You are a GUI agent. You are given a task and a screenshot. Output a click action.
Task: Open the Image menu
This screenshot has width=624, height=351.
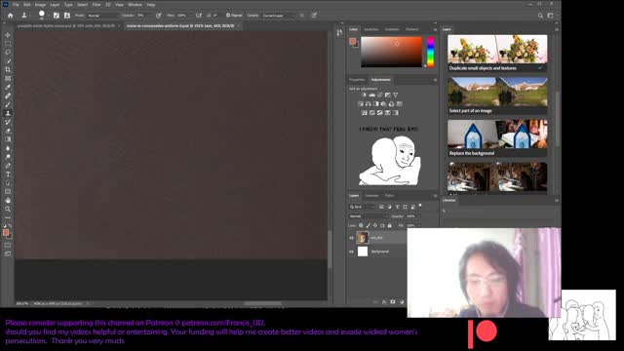(40, 5)
